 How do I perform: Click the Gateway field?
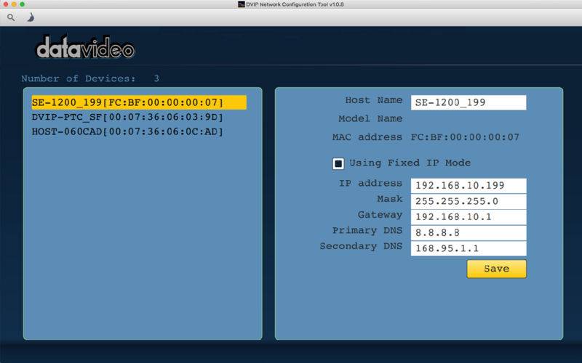(x=469, y=217)
